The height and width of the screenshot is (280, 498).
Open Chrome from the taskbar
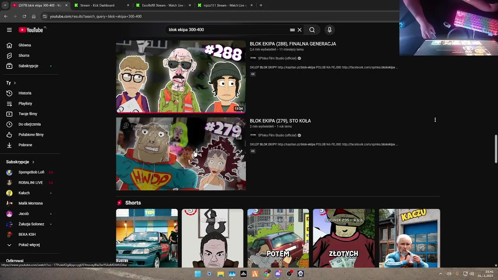tap(267, 274)
